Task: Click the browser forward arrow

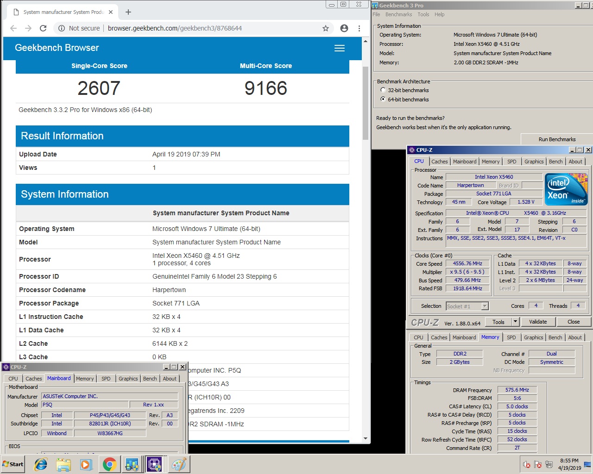Action: pos(28,28)
